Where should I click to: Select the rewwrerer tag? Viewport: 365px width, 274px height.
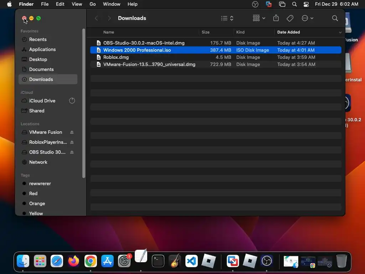click(48, 184)
